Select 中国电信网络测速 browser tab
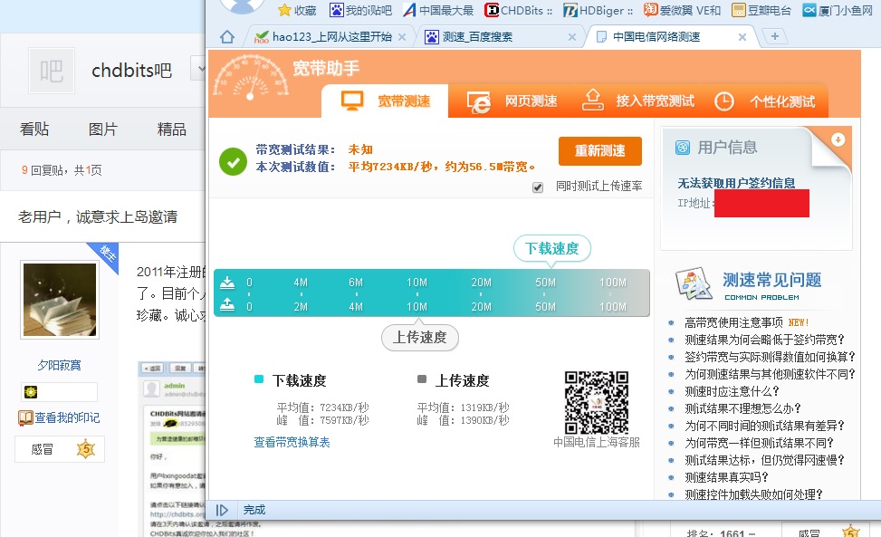Screen dimensions: 881x537 (671, 37)
